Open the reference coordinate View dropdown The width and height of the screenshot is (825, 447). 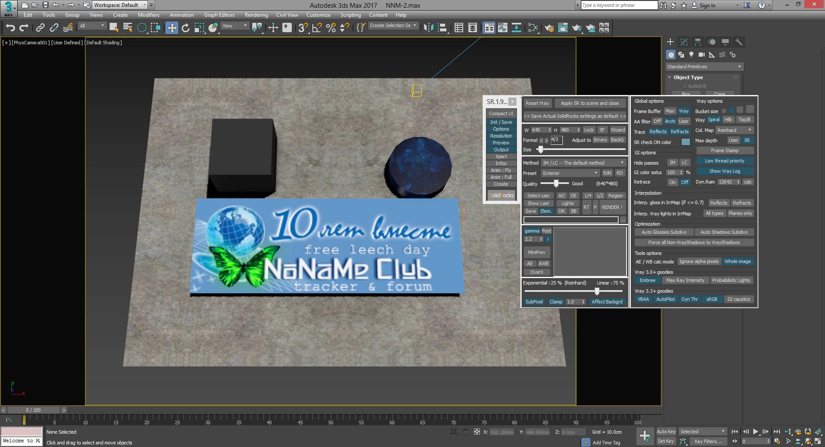click(x=235, y=26)
